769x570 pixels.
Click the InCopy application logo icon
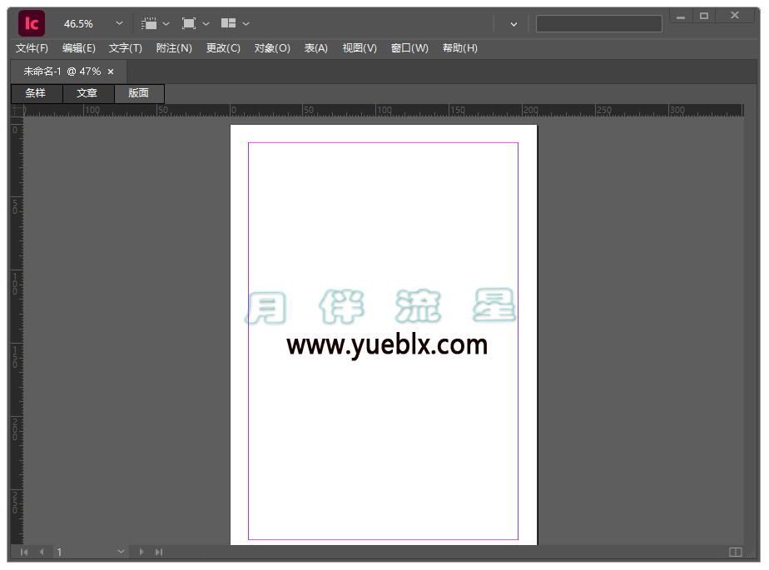(x=32, y=23)
